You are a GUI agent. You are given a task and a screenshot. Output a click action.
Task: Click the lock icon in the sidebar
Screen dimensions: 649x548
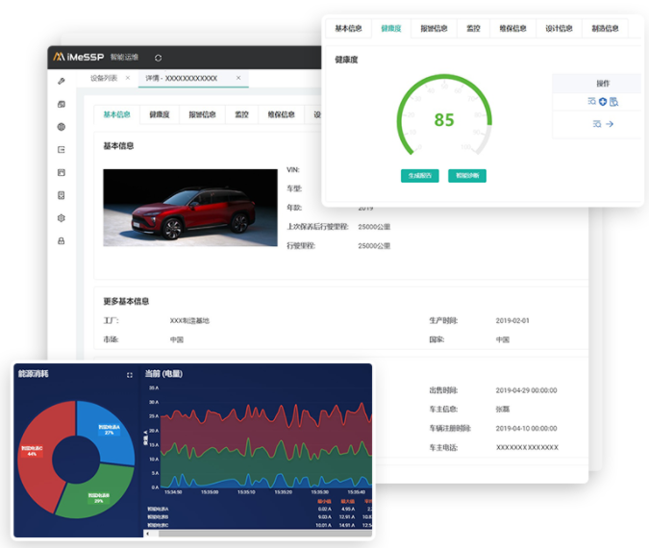pos(62,241)
